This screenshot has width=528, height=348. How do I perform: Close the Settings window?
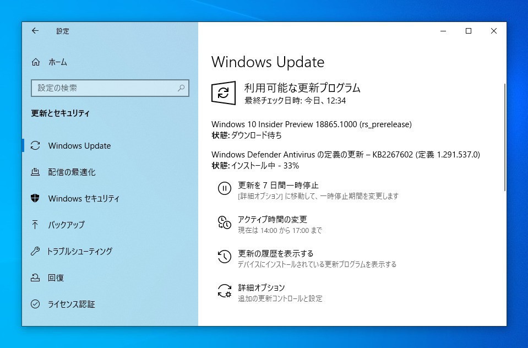(494, 31)
